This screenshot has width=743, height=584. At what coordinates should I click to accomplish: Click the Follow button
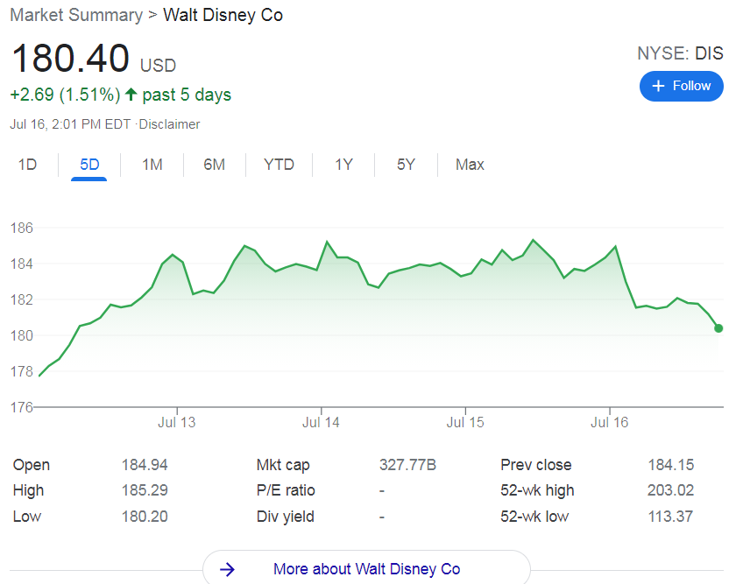point(681,86)
